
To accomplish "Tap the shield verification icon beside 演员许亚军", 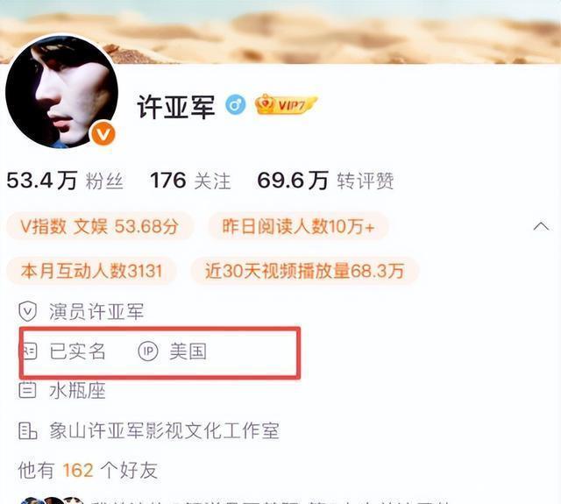I will pos(27,311).
